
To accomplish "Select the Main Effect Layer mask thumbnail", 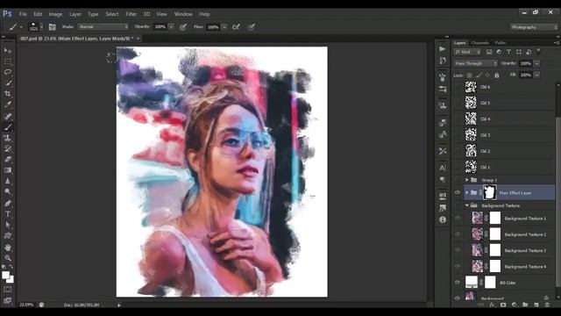I will 490,192.
